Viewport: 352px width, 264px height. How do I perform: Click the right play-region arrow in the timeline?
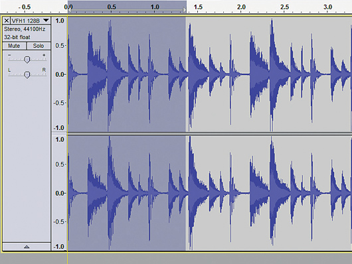[x=185, y=10]
